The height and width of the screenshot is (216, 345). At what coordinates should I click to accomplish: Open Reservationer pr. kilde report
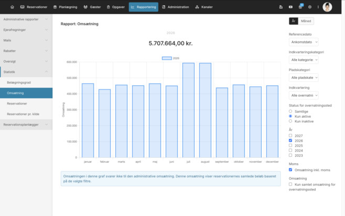click(26, 114)
